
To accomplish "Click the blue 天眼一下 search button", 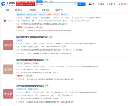I will point(81,4).
